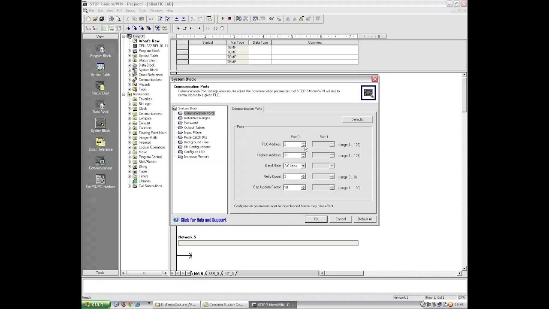Click the glasses read-status toolbar icon
The image size is (549, 309).
click(271, 19)
